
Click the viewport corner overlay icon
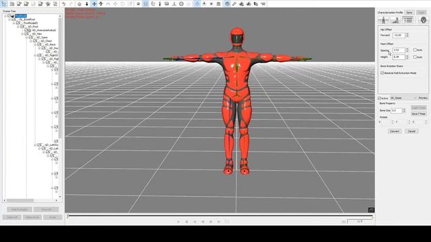(371, 210)
